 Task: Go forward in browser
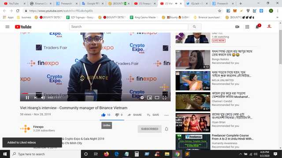(11, 11)
